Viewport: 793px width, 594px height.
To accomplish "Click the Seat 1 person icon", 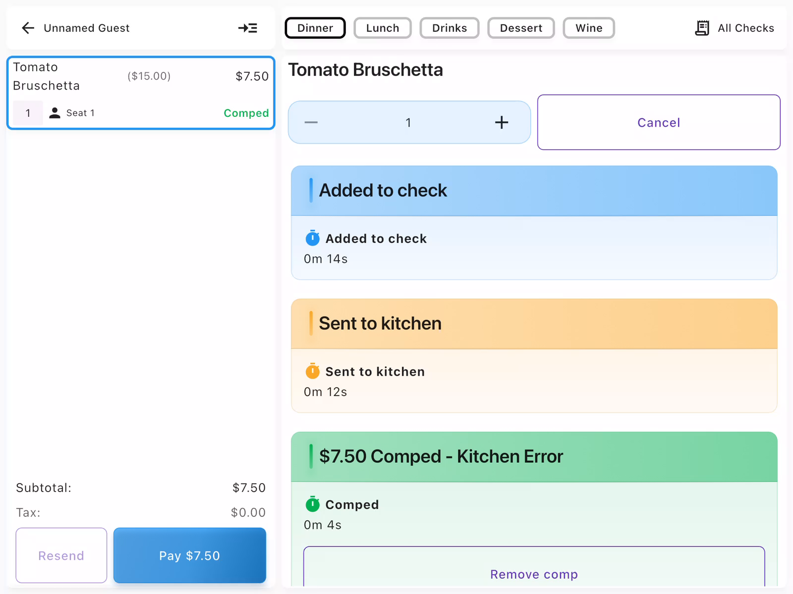I will pyautogui.click(x=55, y=113).
